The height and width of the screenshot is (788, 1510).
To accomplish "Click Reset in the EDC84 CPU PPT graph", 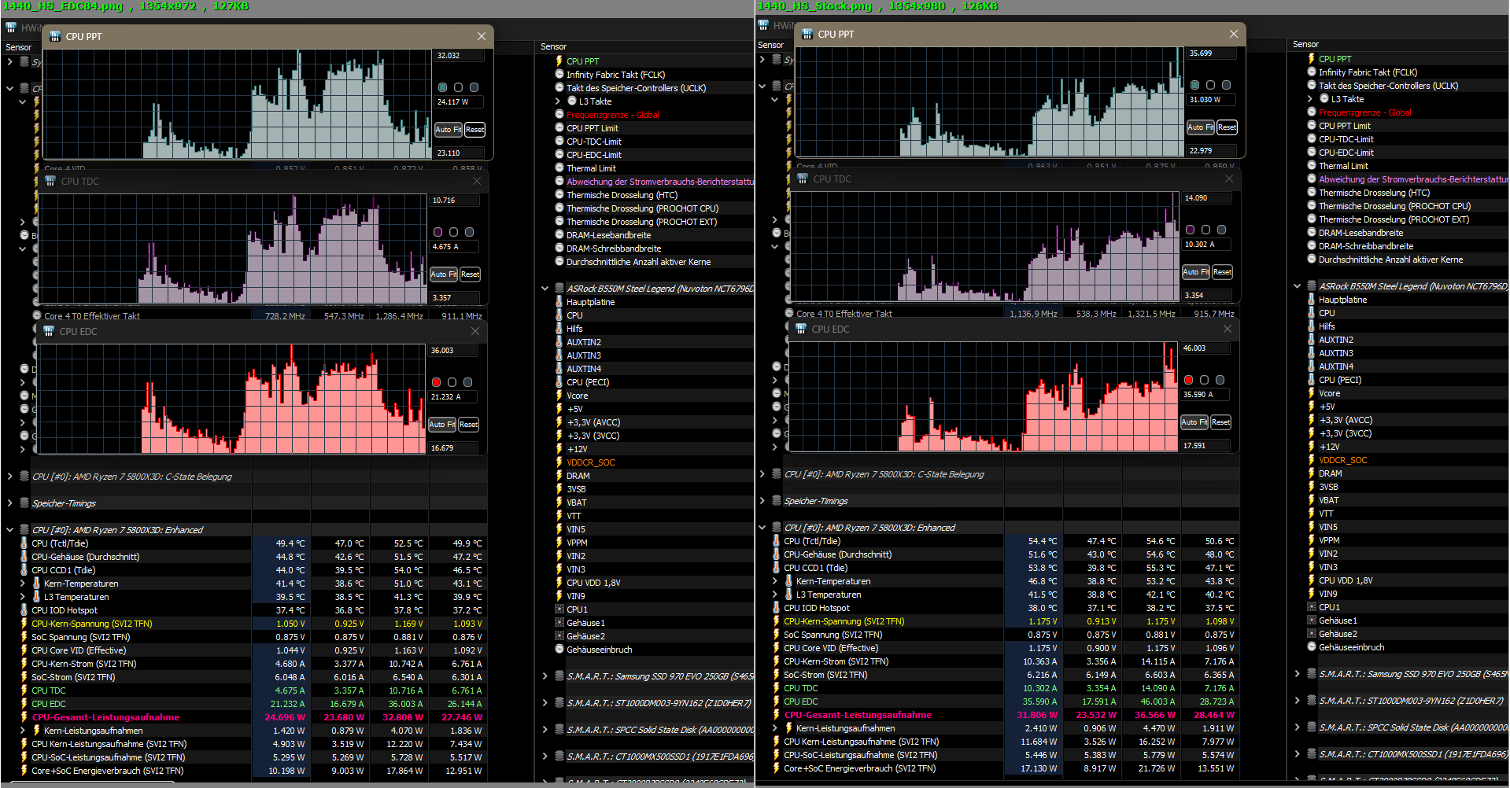I will tap(474, 130).
